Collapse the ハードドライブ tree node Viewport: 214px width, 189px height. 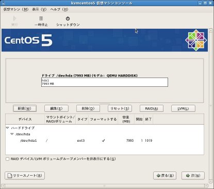[7, 128]
